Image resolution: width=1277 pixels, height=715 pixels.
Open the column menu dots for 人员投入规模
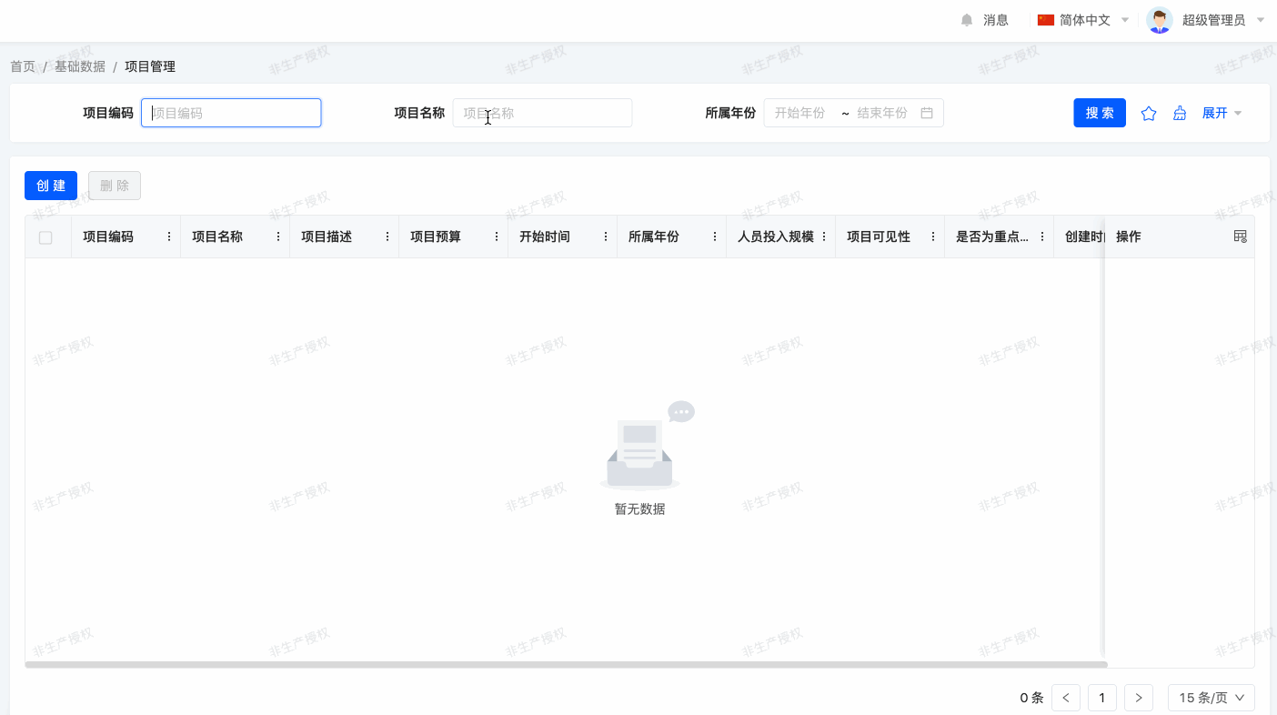tap(824, 237)
